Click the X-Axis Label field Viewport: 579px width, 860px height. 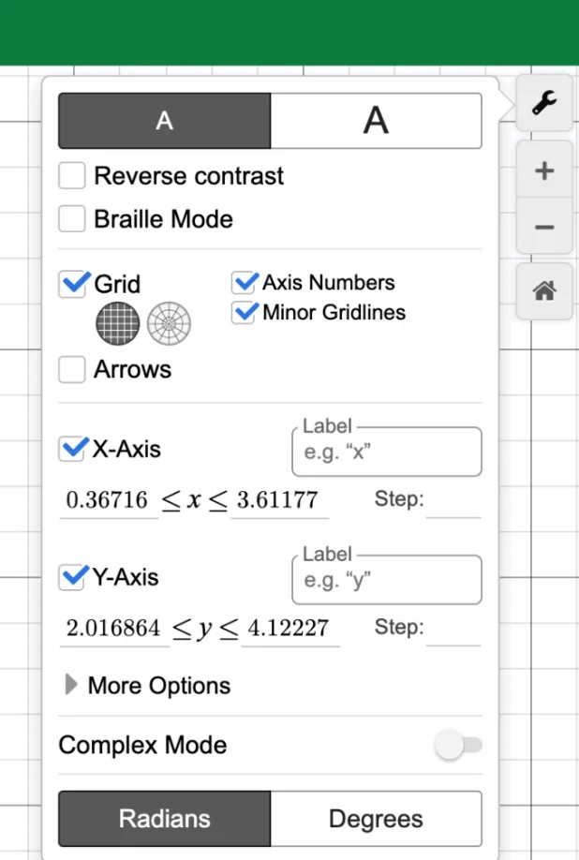386,451
